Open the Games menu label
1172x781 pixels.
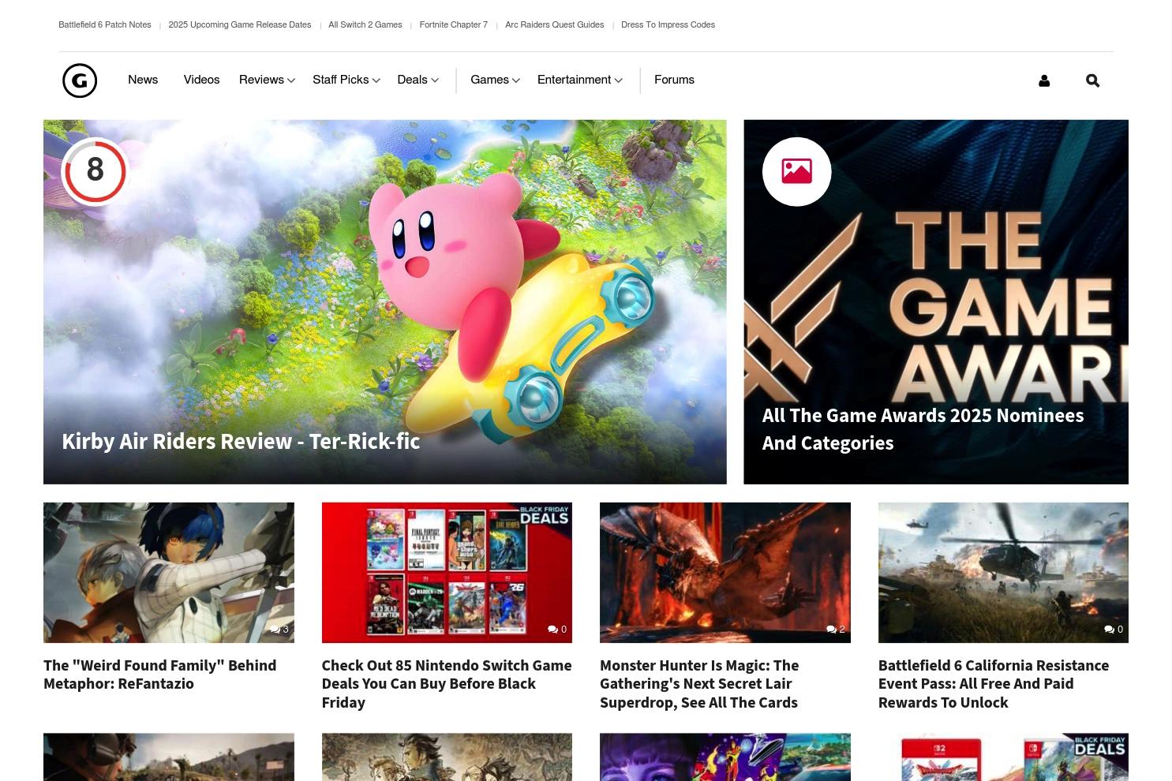pyautogui.click(x=489, y=80)
